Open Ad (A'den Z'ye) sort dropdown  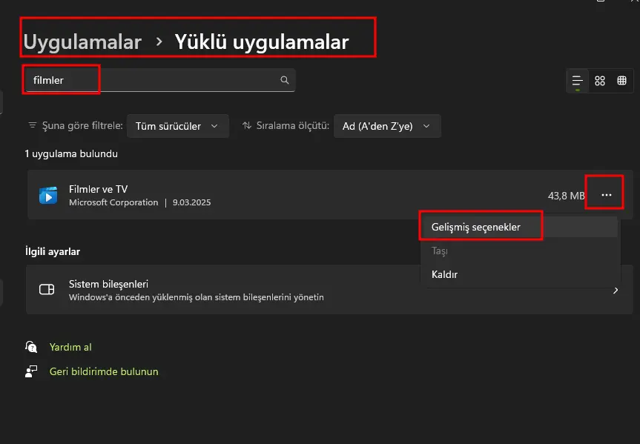387,126
